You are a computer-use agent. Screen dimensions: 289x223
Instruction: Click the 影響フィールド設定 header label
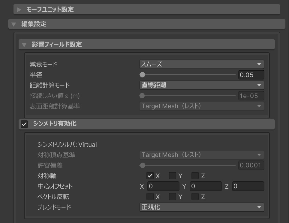(x=57, y=45)
